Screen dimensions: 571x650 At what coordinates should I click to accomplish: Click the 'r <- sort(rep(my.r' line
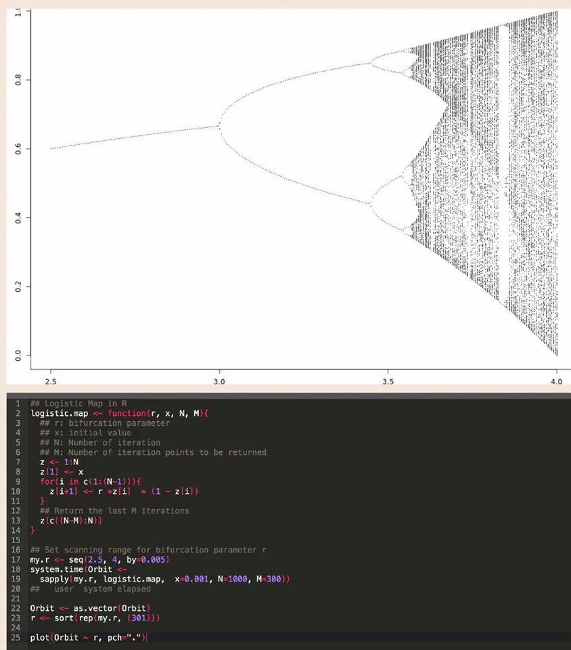pos(95,618)
